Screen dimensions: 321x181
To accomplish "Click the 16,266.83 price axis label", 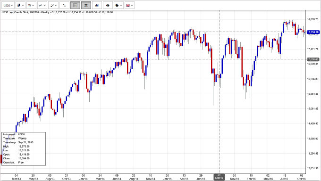I will (x=313, y=79).
